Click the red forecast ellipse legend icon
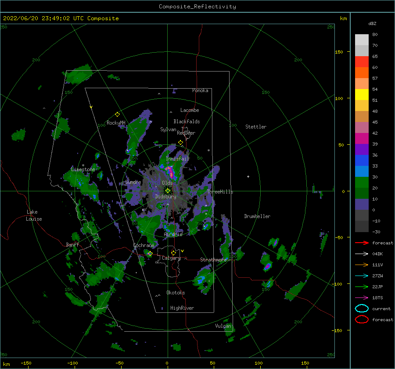The height and width of the screenshot is (369, 395). (362, 319)
